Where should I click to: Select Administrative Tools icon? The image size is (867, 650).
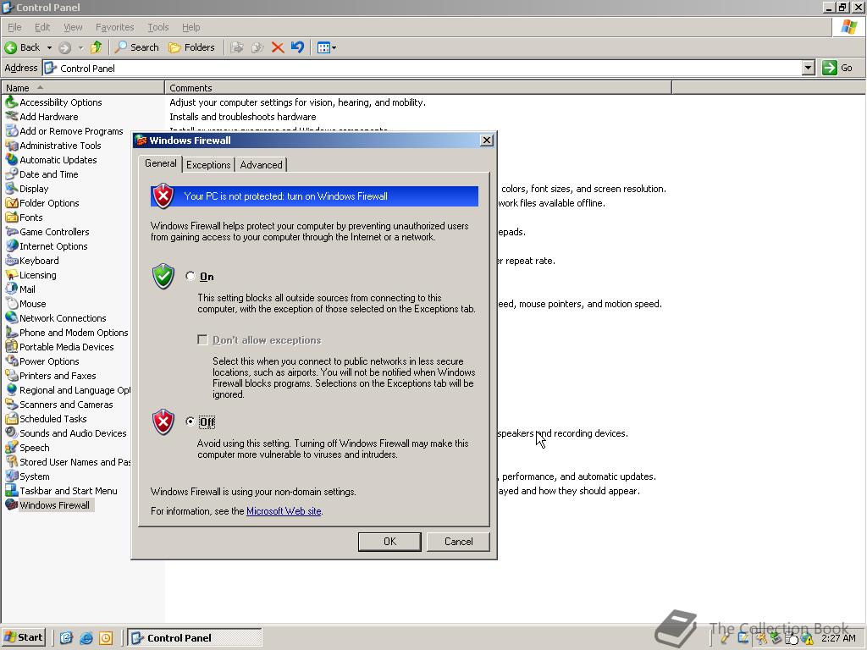[11, 146]
